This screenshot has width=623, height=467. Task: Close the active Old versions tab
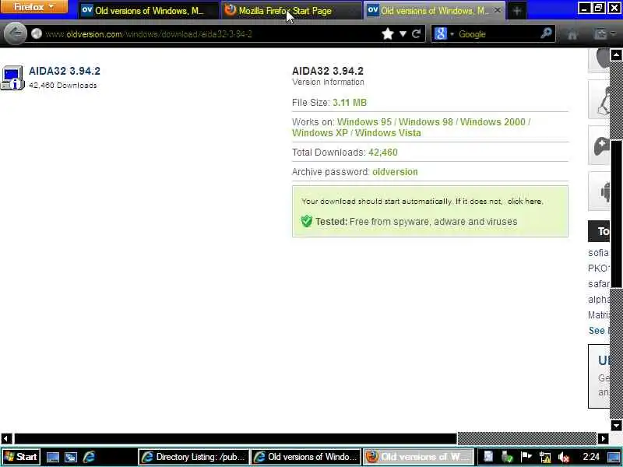tap(498, 11)
